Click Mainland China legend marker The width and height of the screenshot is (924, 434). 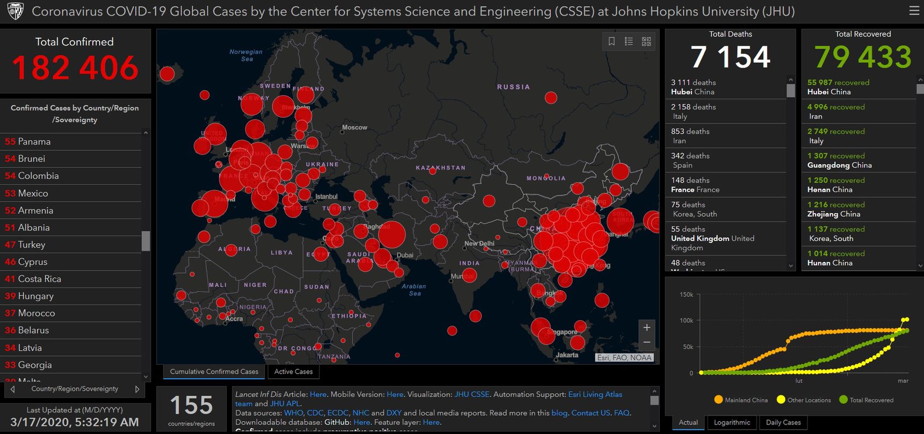718,400
